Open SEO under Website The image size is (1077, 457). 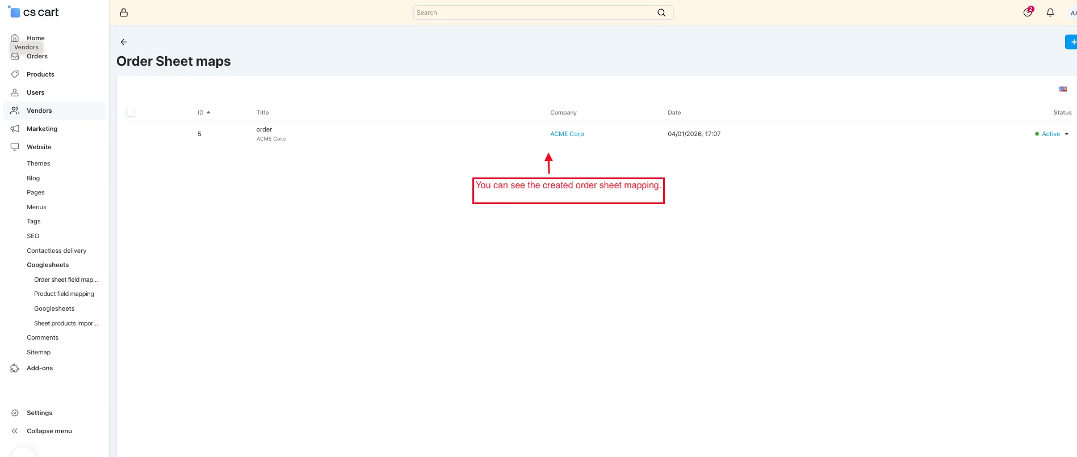point(33,236)
